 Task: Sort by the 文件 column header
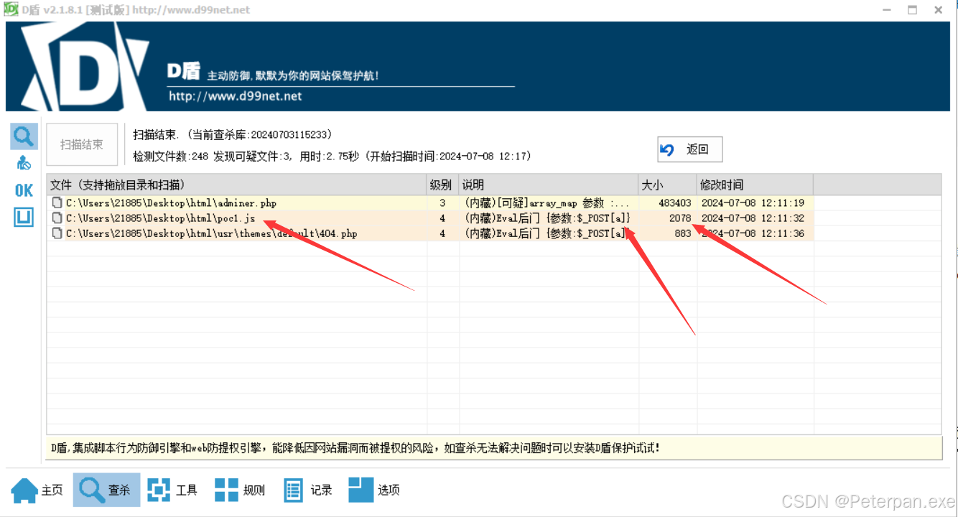[236, 185]
